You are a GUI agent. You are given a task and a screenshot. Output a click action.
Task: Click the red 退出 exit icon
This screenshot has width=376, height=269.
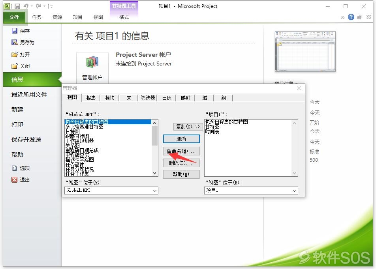pyautogui.click(x=14, y=179)
